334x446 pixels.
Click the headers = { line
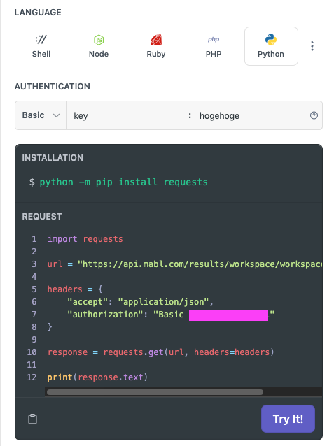tap(75, 289)
